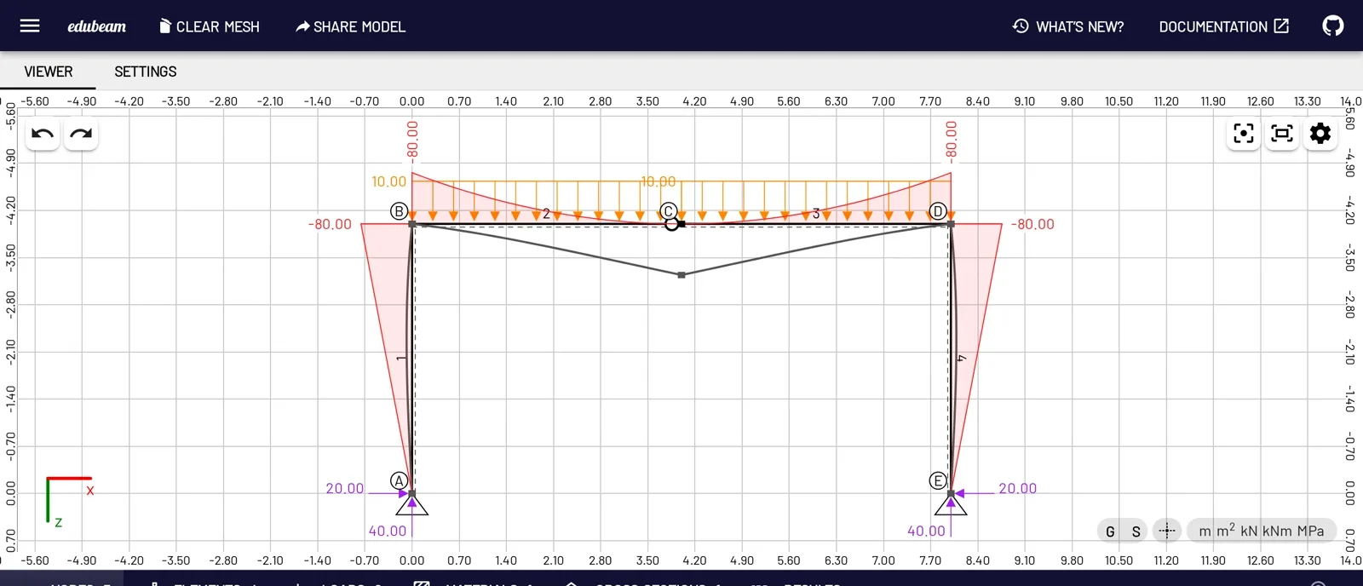Viewport: 1363px width, 586px height.
Task: Select the hinge circle at node C
Action: point(671,224)
